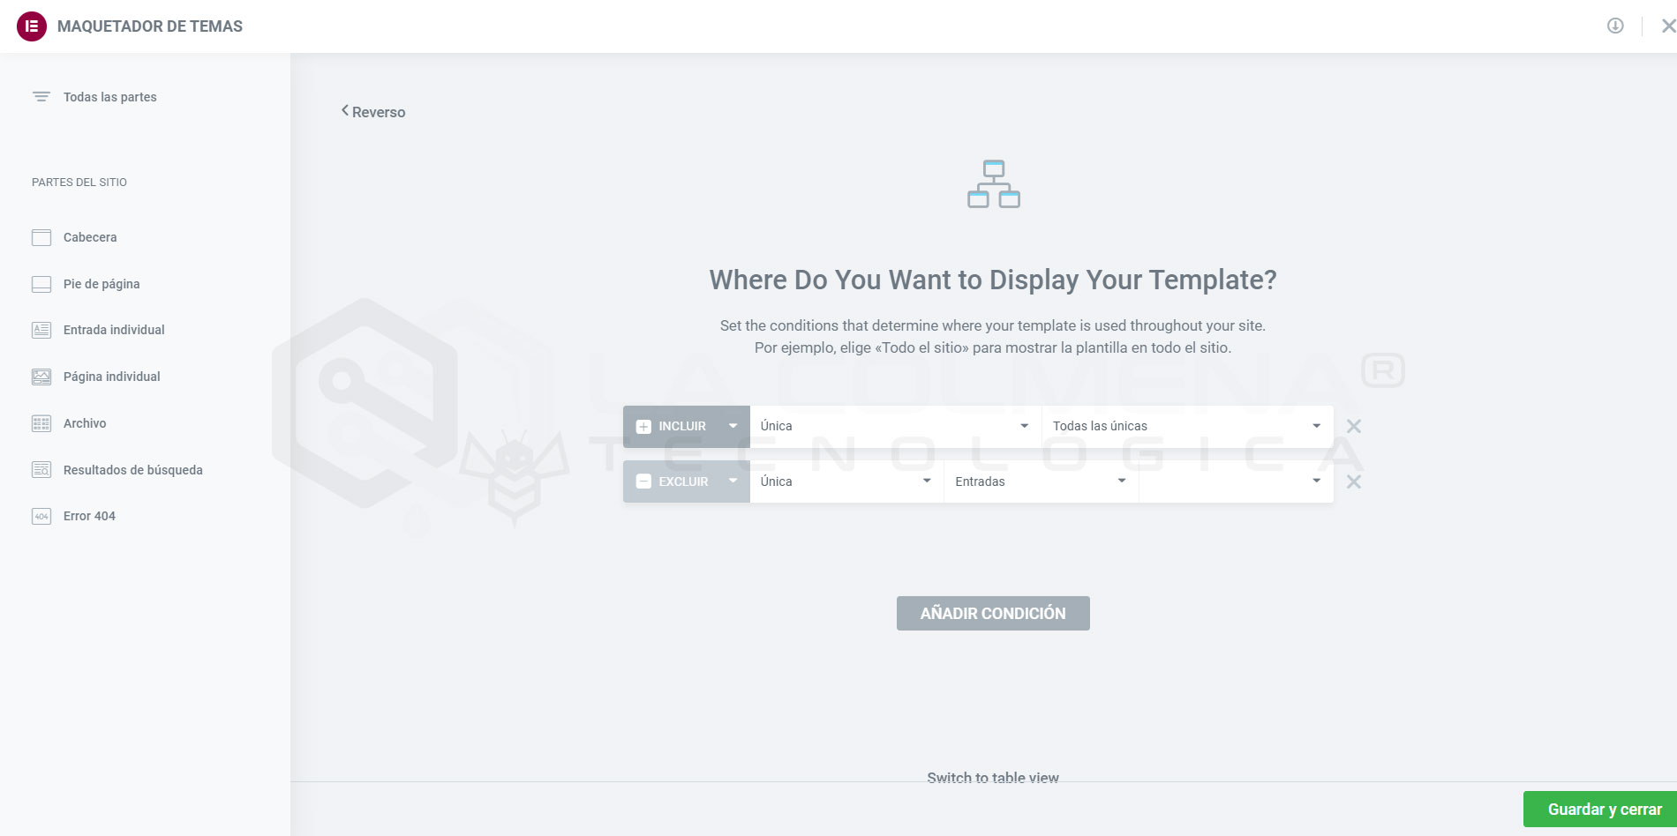
Task: Expand the Todas las únicas dropdown
Action: point(1186,427)
